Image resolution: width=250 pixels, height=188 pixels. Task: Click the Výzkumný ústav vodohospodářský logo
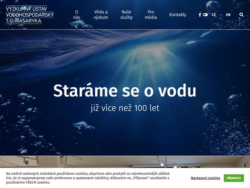[30, 15]
